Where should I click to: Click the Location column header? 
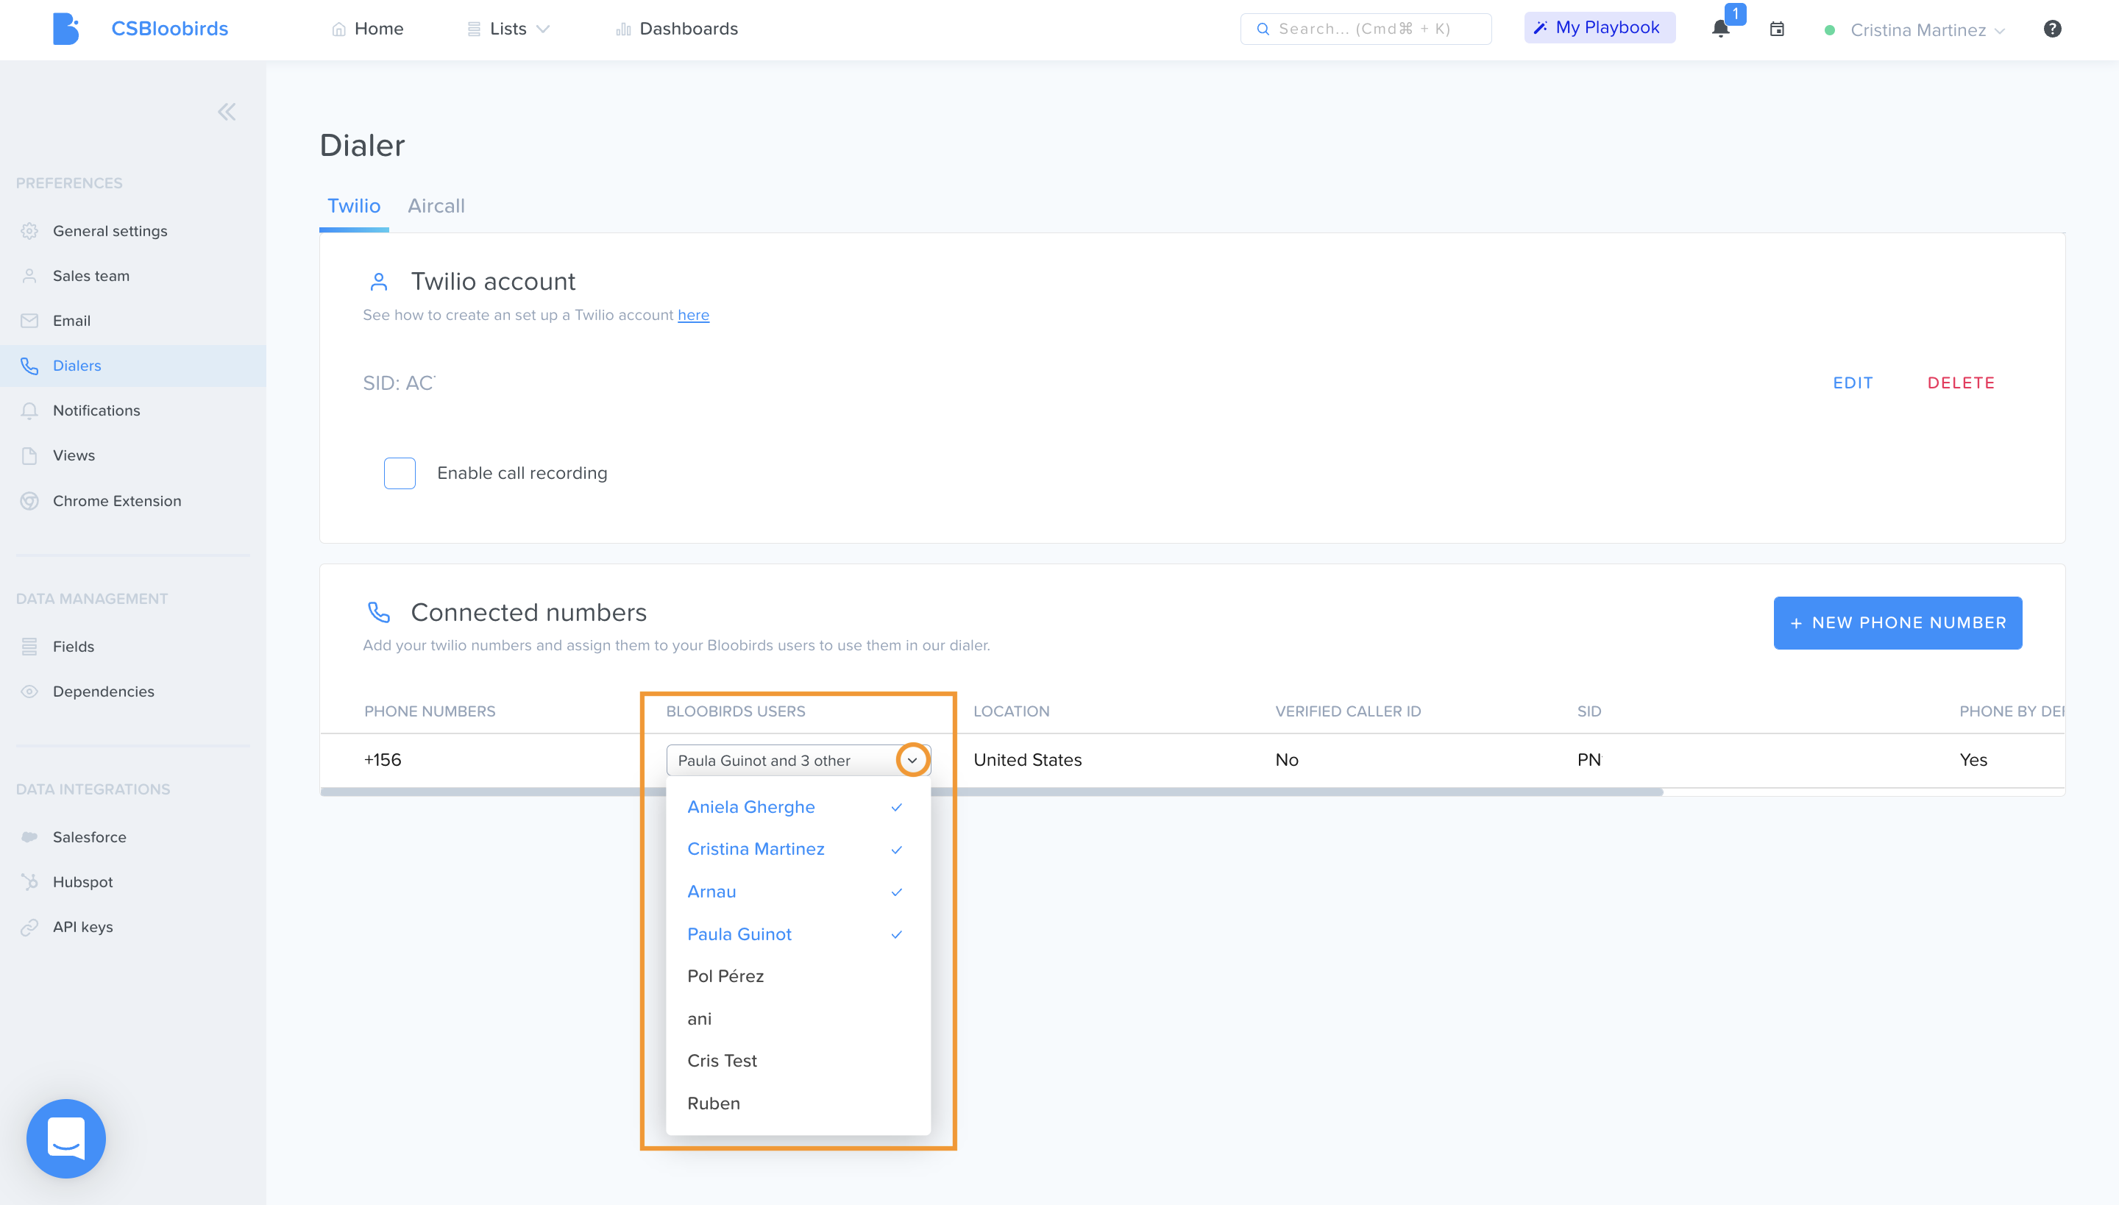[1011, 711]
